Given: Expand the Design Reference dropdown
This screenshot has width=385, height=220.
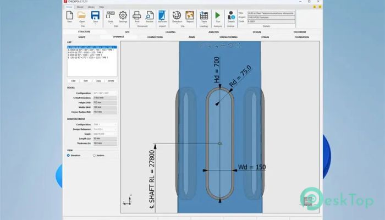Looking at the screenshot, I should (105, 129).
